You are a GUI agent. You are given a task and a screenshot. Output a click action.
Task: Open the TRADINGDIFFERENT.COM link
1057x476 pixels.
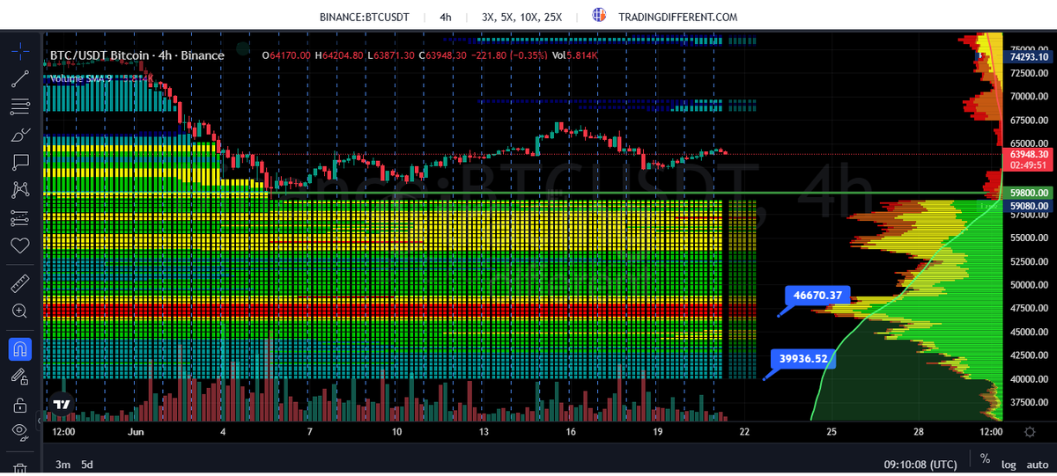click(x=677, y=17)
